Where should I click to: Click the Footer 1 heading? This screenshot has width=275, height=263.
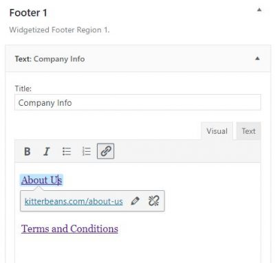tap(28, 13)
